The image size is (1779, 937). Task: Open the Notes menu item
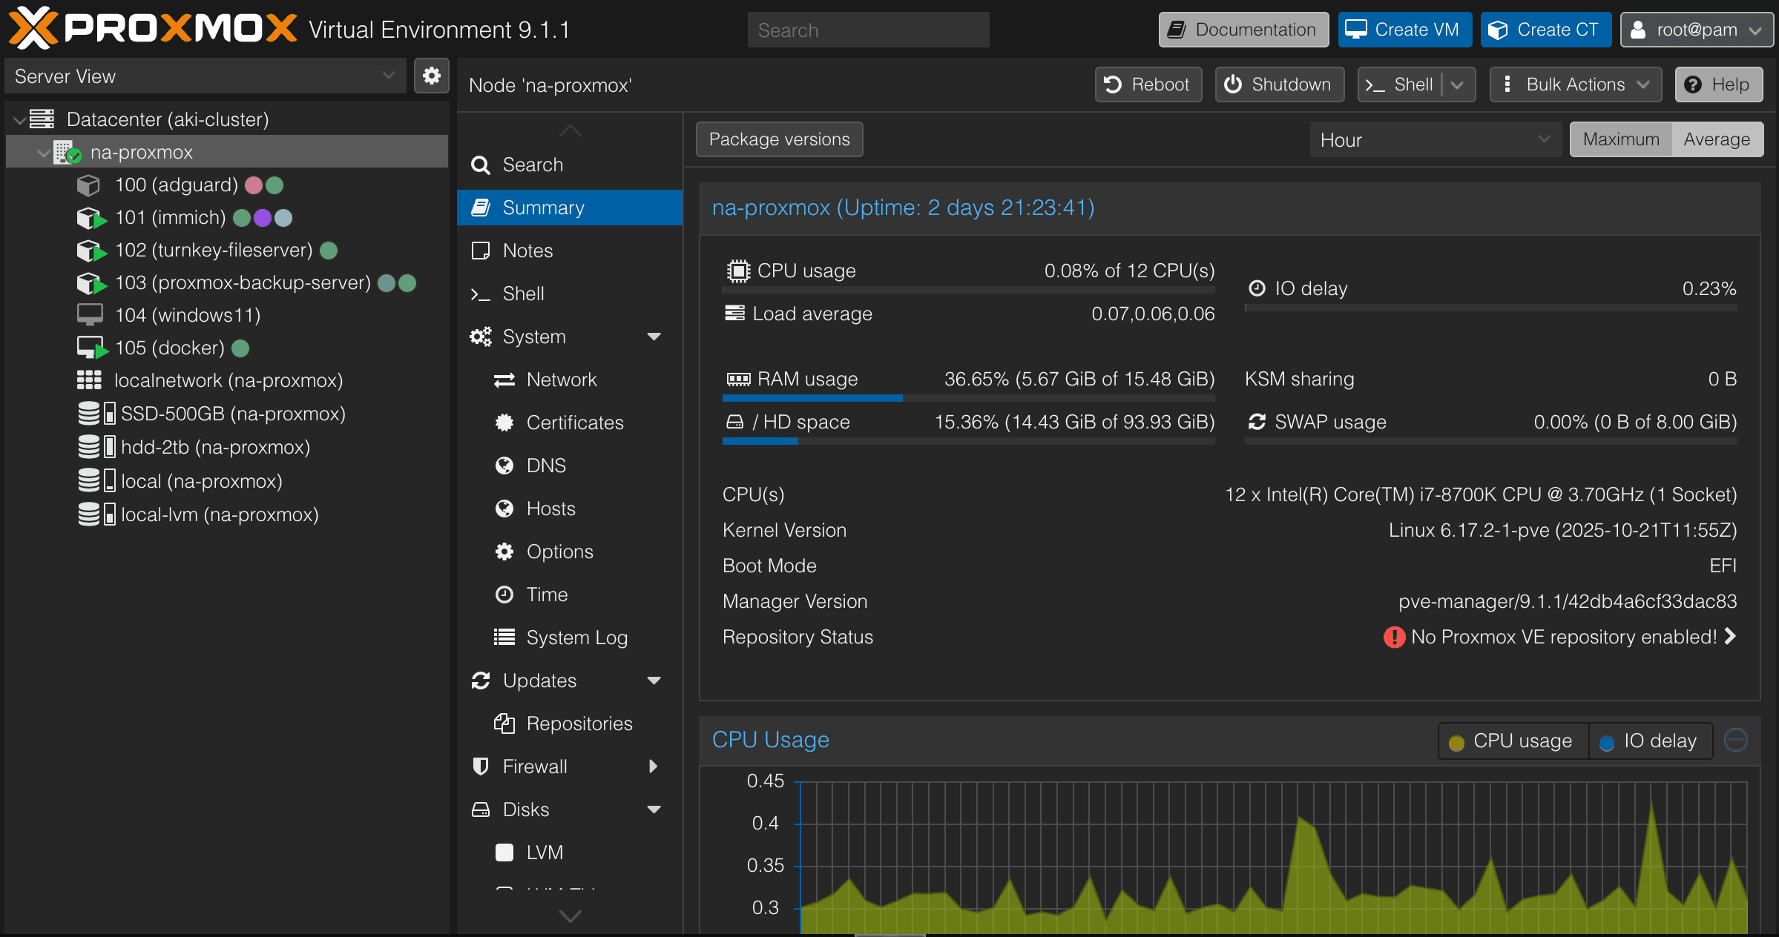pos(527,251)
